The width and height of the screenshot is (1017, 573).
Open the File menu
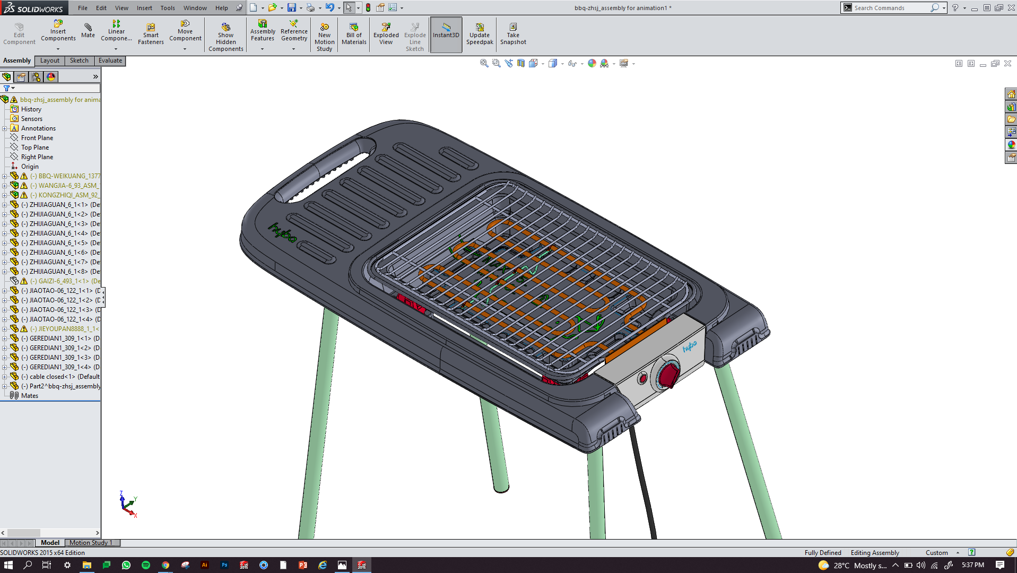click(83, 8)
